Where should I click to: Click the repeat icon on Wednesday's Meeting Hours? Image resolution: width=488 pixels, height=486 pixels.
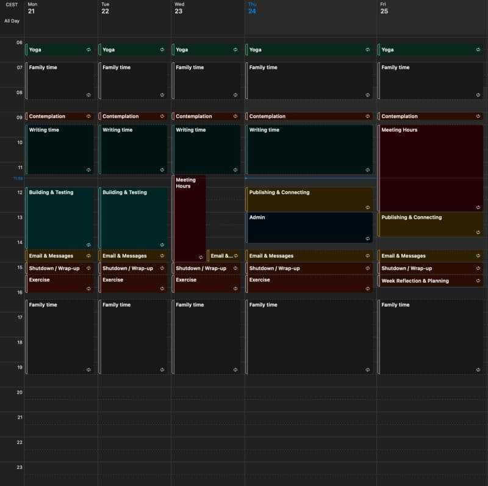pyautogui.click(x=201, y=258)
